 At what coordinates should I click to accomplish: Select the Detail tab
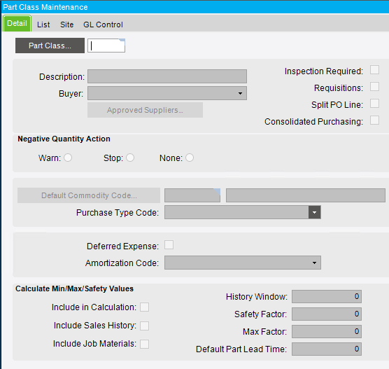tap(17, 23)
